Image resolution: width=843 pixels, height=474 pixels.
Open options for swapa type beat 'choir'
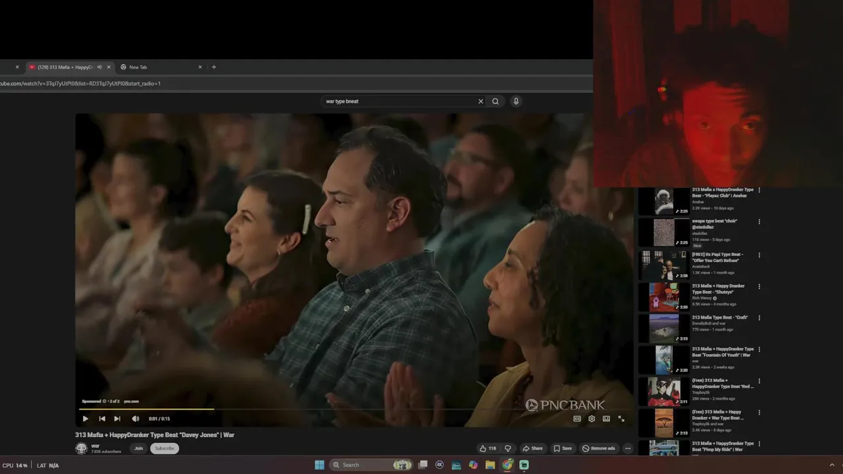click(759, 222)
